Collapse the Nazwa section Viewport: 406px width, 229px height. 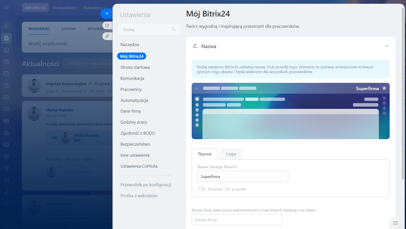point(387,46)
